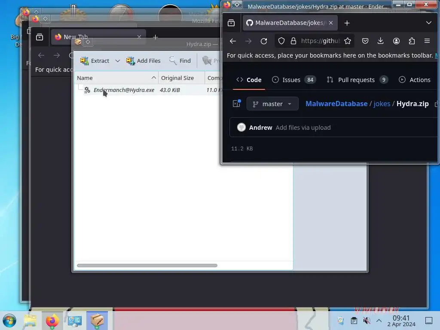Expand the GitHub file tree panel icon
The image size is (440, 330).
[237, 104]
